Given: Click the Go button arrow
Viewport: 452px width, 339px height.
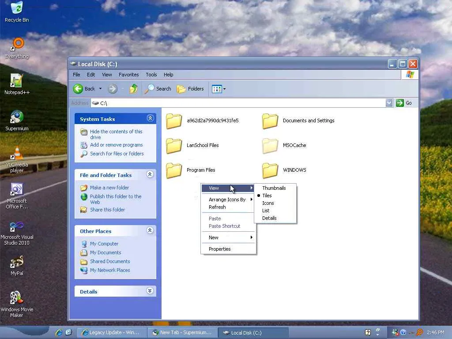Looking at the screenshot, I should click(399, 103).
